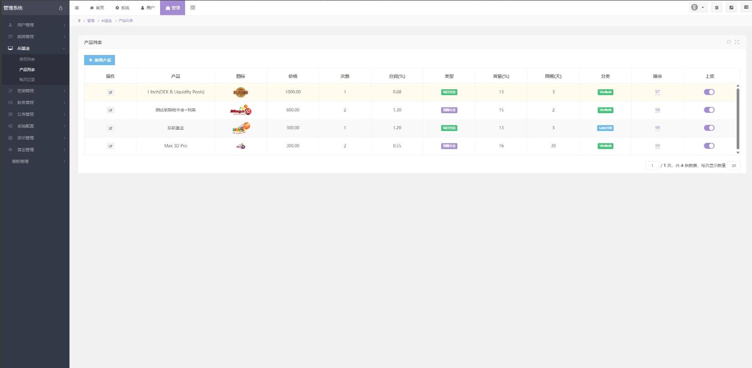
Task: Open the user avatar dropdown in top-right
Action: (x=697, y=8)
